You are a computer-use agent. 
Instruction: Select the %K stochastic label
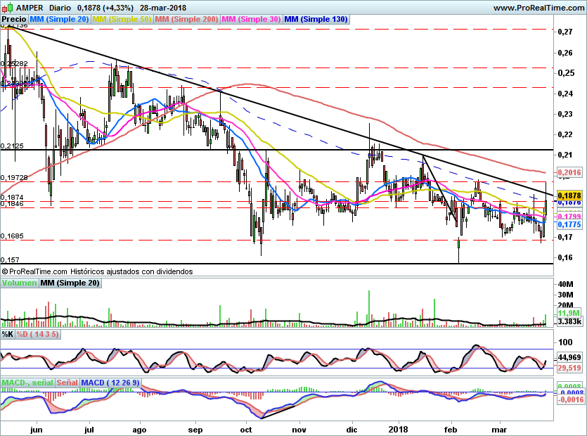coord(8,334)
